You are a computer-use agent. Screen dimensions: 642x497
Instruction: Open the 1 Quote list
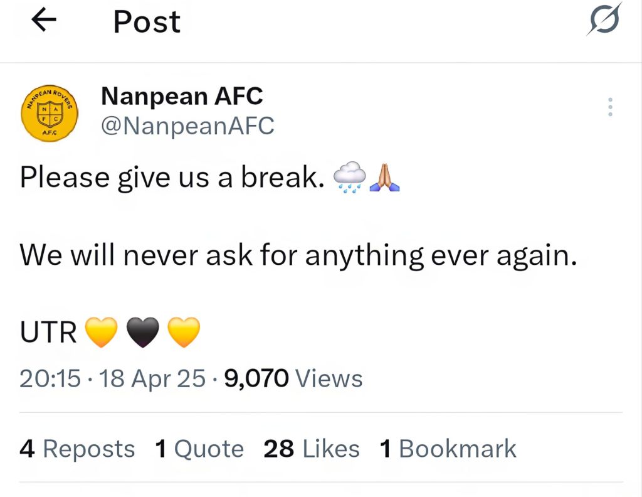[x=199, y=449]
